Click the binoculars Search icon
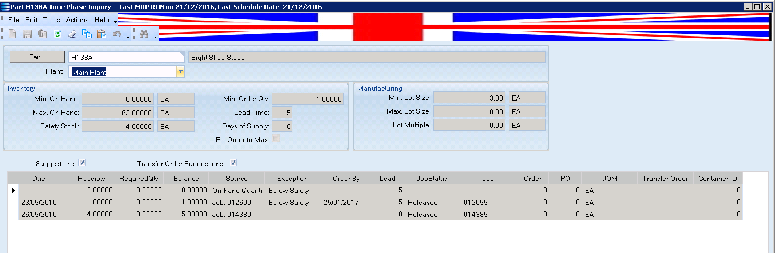The image size is (775, 253). tap(144, 34)
